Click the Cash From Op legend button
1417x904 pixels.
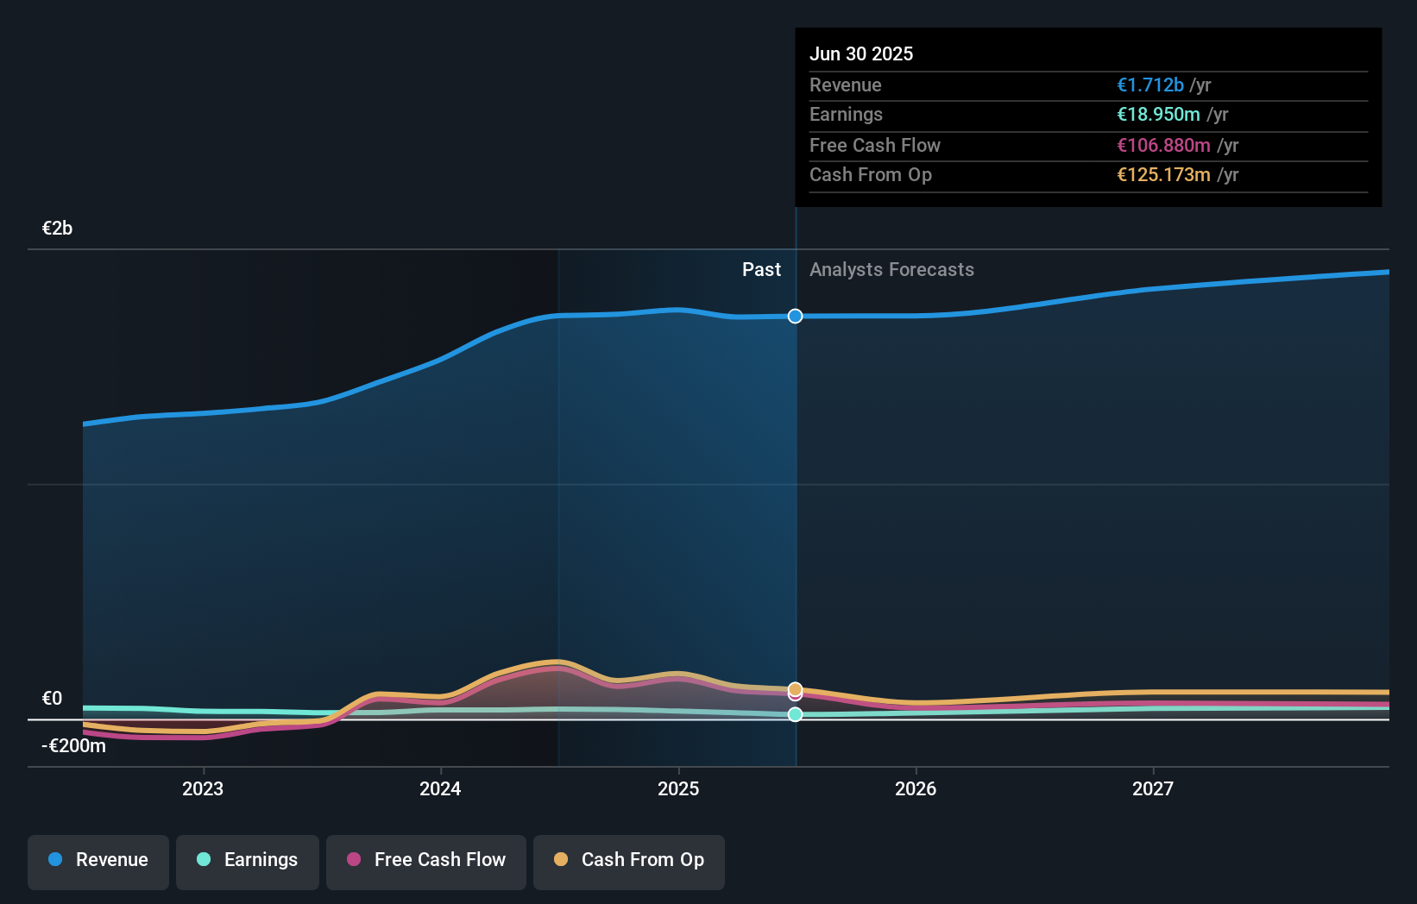(628, 862)
